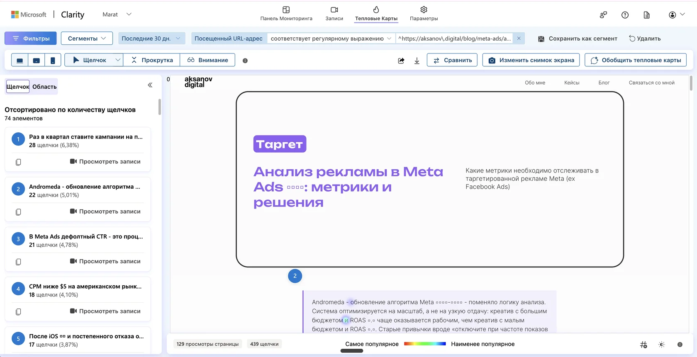Screen dimensions: 697x357
Task: Open the Сегменты dropdown
Action: [87, 38]
